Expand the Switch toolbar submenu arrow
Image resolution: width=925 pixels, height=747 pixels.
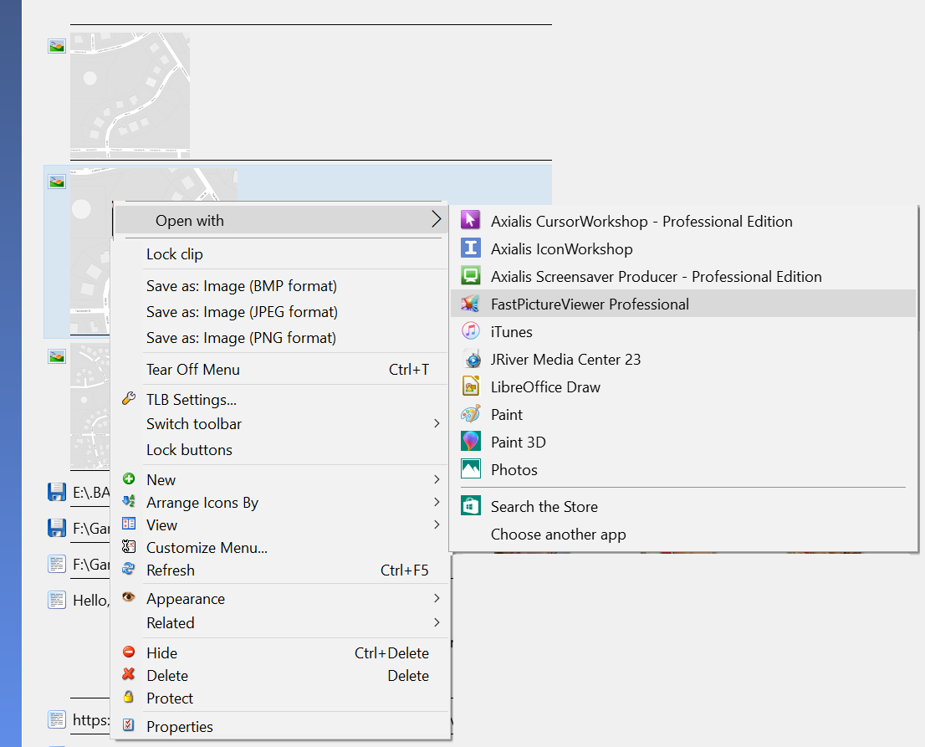[x=436, y=423]
